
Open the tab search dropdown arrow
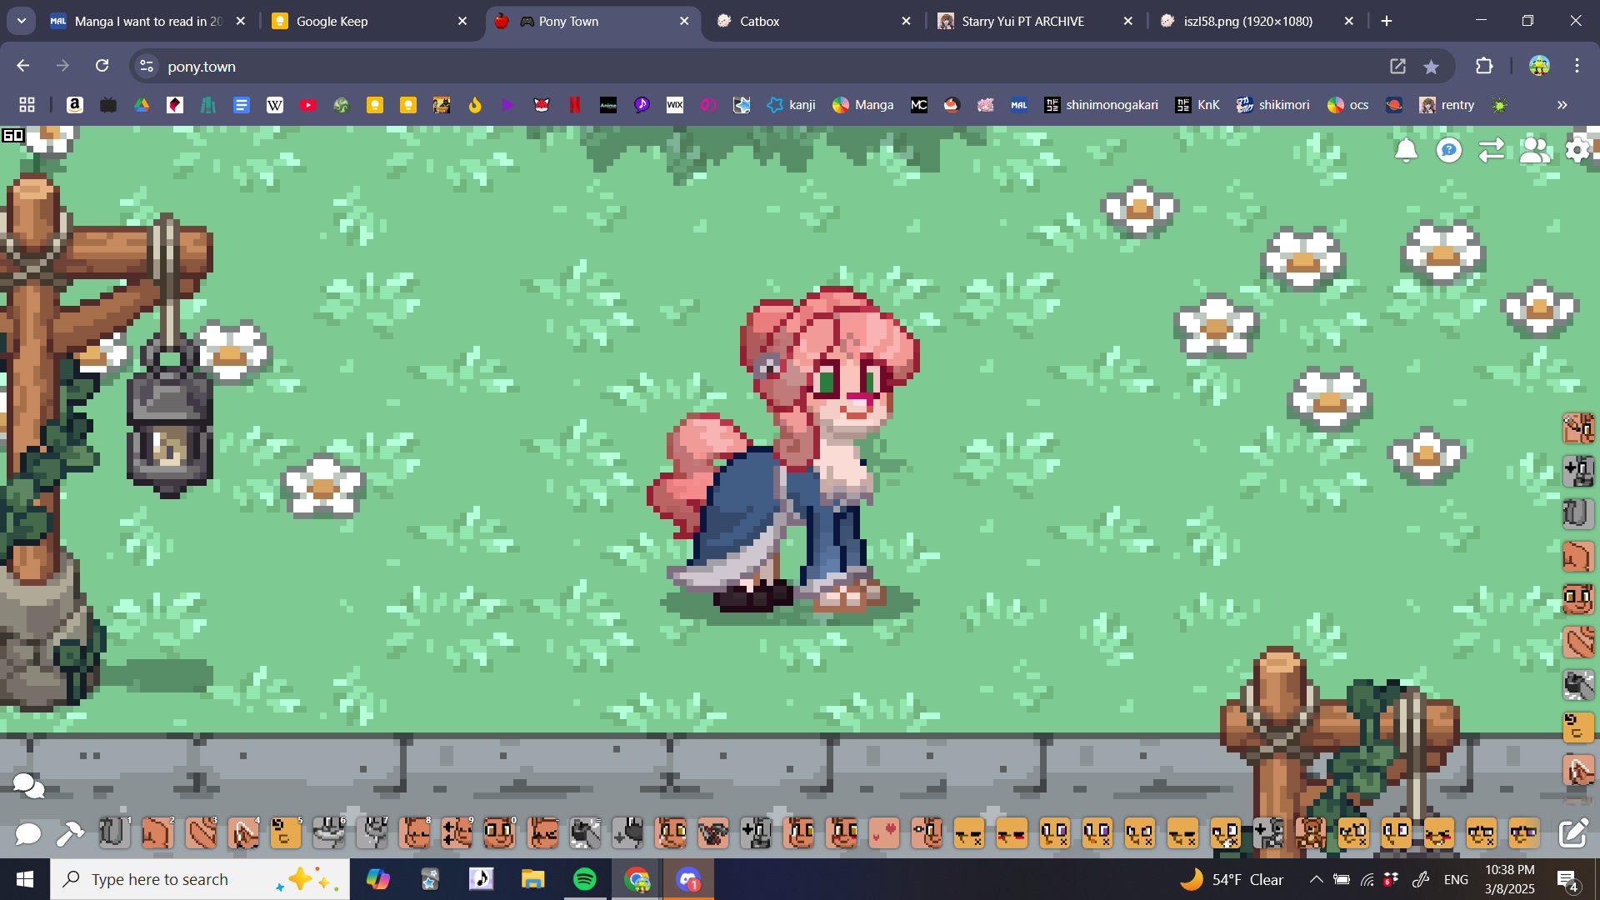click(x=22, y=21)
